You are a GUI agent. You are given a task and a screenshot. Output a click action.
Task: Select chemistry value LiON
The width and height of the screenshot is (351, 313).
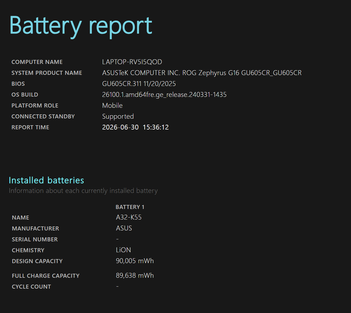(x=123, y=250)
